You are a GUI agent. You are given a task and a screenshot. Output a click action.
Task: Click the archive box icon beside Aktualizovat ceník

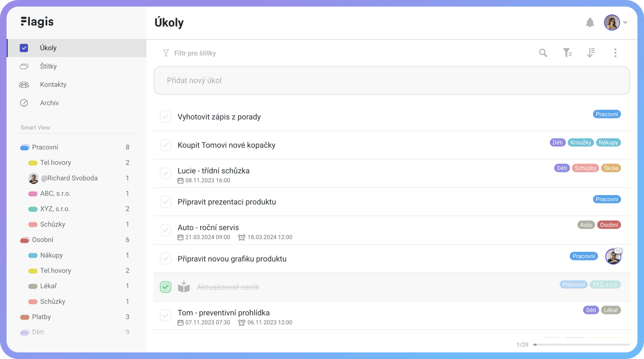(x=184, y=287)
